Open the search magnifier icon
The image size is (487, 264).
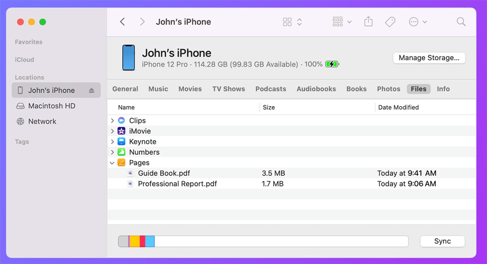click(461, 22)
